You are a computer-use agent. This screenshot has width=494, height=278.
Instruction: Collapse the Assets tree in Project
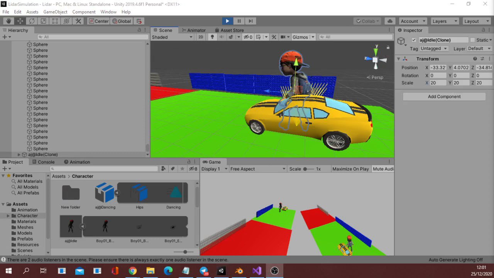click(3, 204)
